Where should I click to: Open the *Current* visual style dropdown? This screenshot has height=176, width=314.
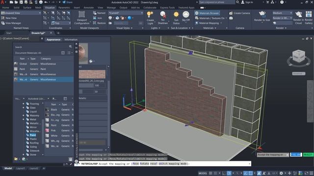126,13
